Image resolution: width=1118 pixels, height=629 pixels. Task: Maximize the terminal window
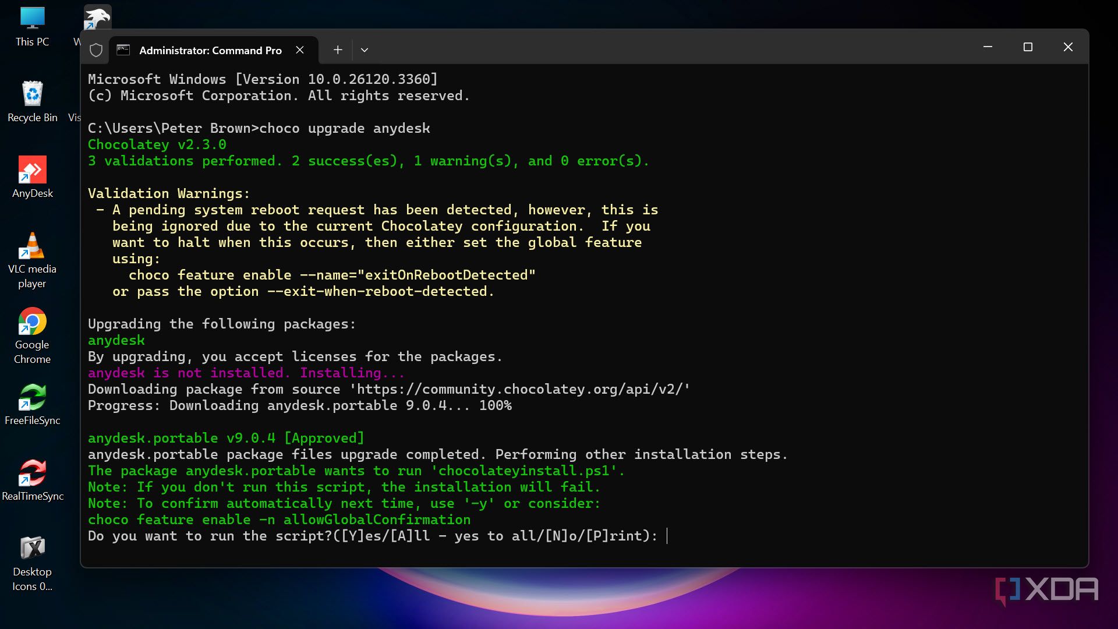pyautogui.click(x=1028, y=47)
